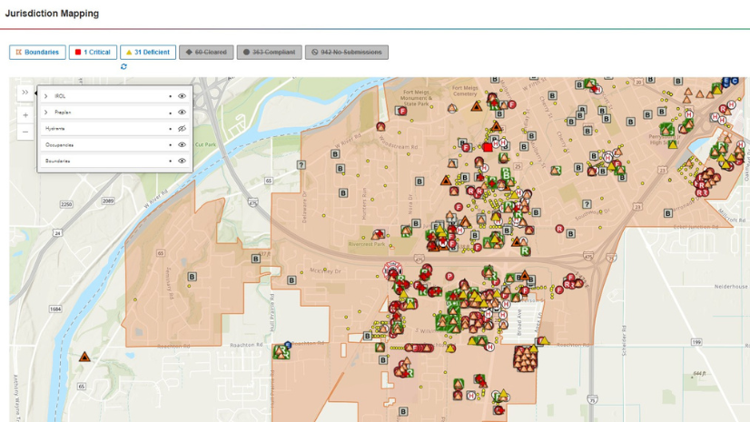The width and height of the screenshot is (750, 422).
Task: Zoom out of the map
Action: point(25,132)
